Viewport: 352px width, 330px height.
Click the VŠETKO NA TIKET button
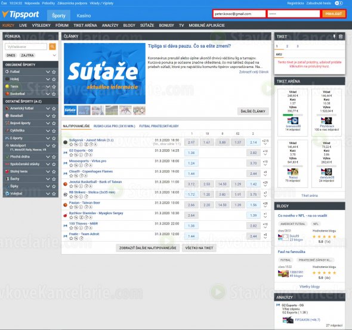[x=199, y=248]
